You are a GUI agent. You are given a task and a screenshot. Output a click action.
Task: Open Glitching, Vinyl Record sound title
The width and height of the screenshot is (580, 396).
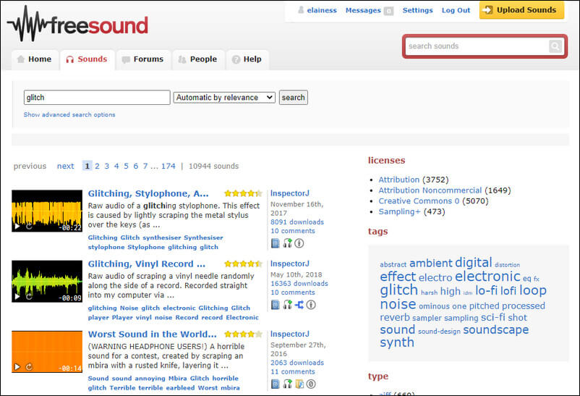[x=147, y=264]
